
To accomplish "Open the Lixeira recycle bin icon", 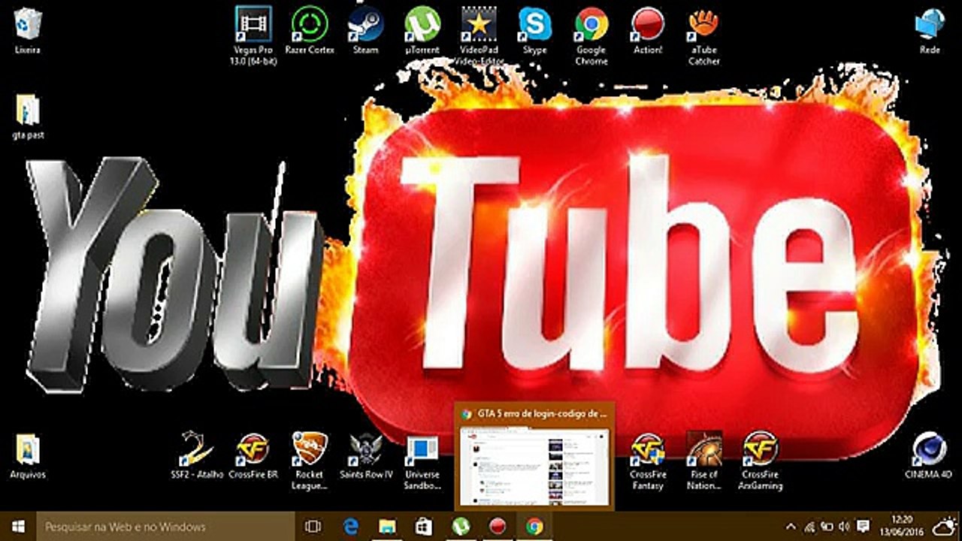I will (28, 32).
